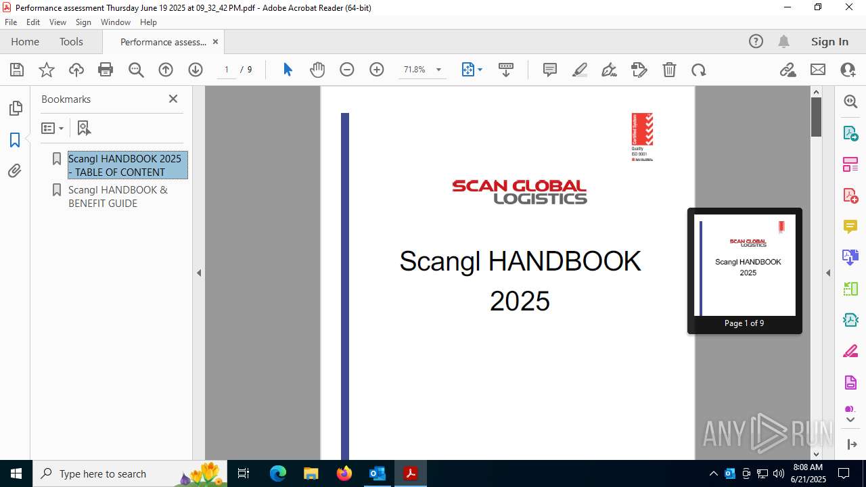This screenshot has width=866, height=487.
Task: Show hidden system tray icons
Action: 713,473
